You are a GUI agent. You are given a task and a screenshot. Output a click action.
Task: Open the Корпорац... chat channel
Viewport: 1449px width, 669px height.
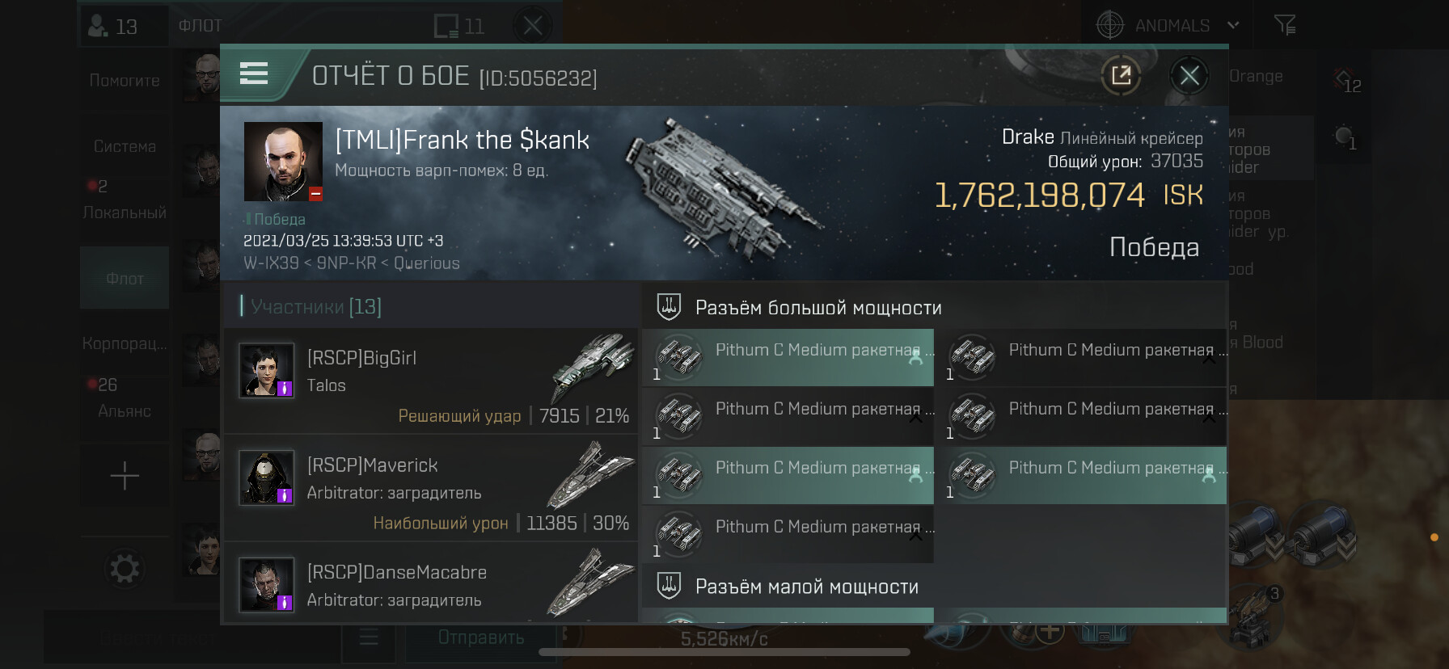coord(125,343)
